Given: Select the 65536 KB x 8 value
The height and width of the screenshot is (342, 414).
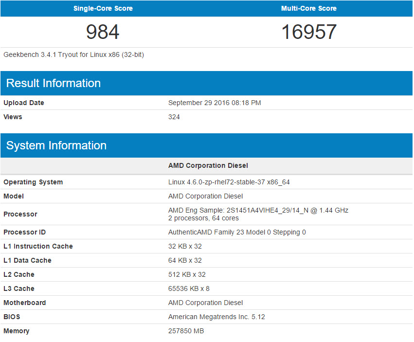Looking at the screenshot, I should click(x=189, y=288).
